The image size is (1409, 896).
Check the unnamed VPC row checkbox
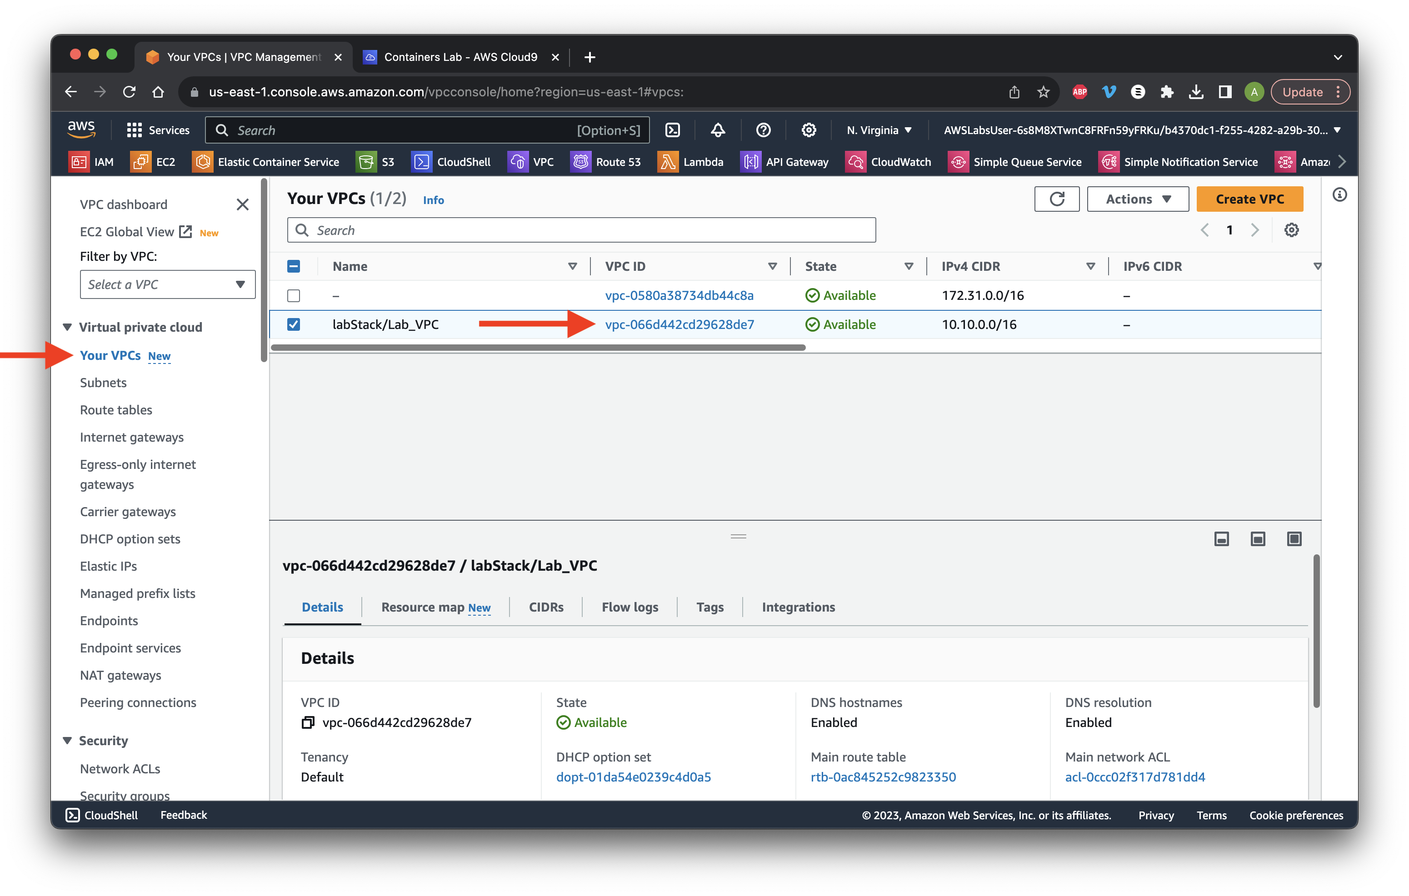coord(294,295)
